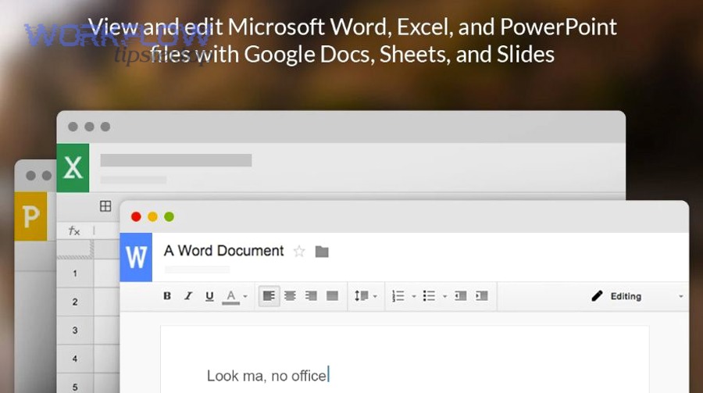The height and width of the screenshot is (393, 703).
Task: Minimize the Word document window (yellow button)
Action: pos(152,216)
